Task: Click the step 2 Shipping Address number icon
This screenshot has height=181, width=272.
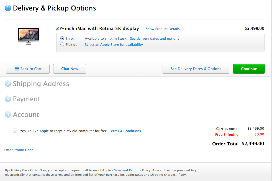Action: tap(8, 84)
